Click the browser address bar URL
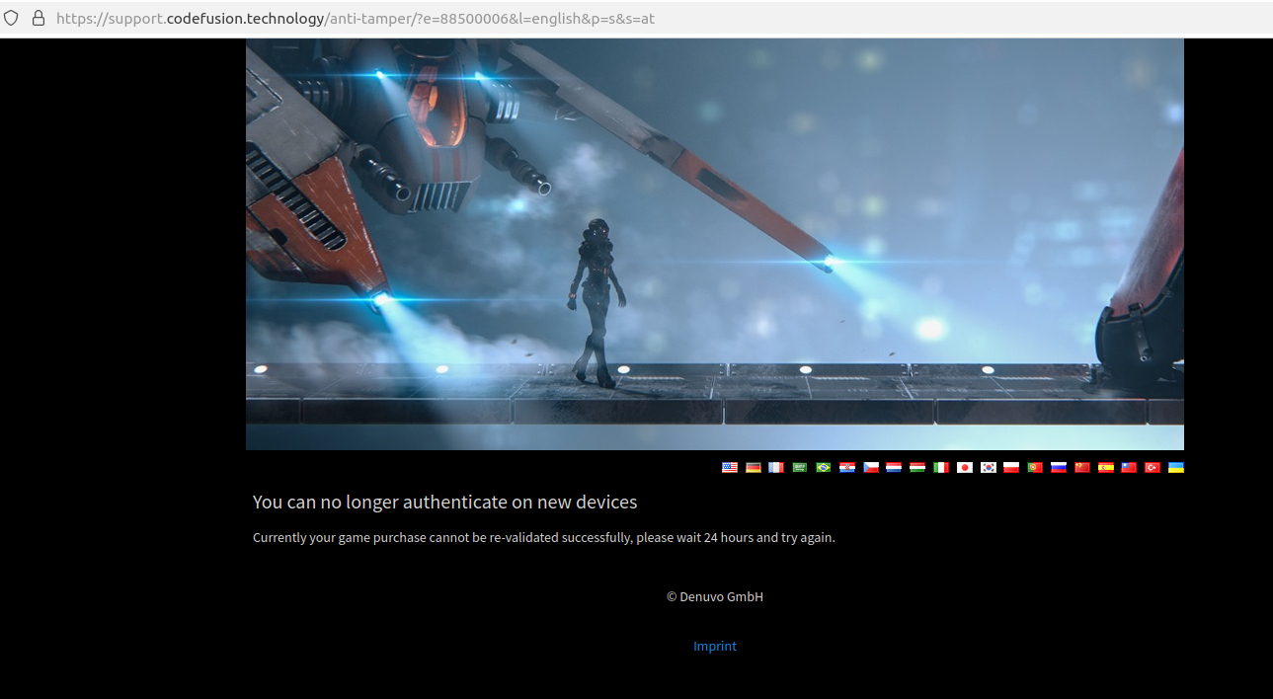 [356, 18]
